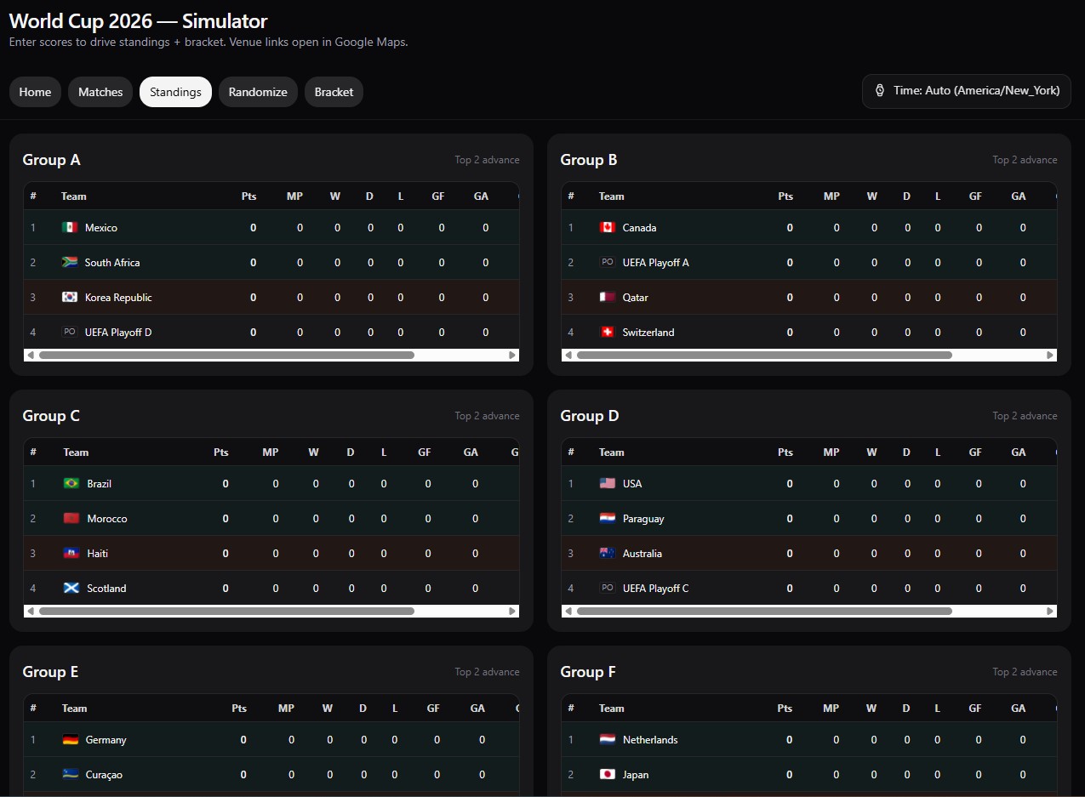Screen dimensions: 1085x797
Task: Click the Paraguay flag icon
Action: click(x=608, y=518)
